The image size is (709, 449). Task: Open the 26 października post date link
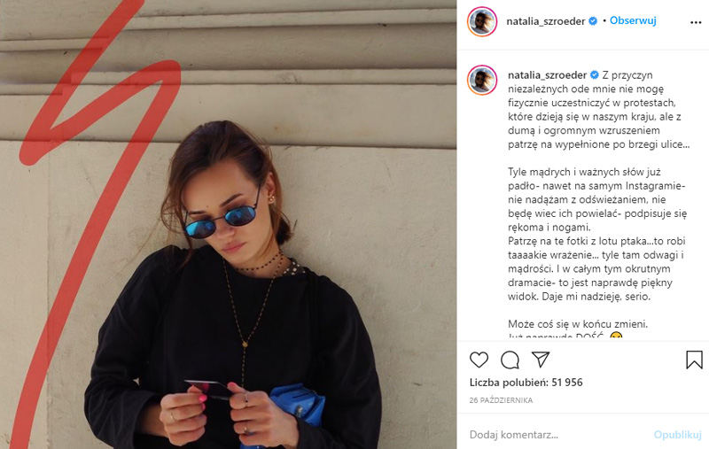(x=501, y=400)
